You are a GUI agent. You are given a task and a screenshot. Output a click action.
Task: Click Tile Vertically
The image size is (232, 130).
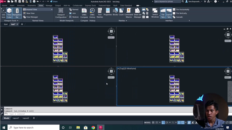point(180,13)
